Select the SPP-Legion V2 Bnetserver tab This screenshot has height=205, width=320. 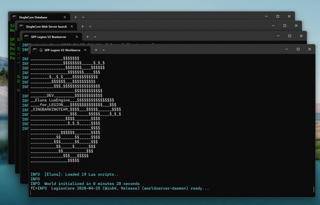(x=49, y=36)
